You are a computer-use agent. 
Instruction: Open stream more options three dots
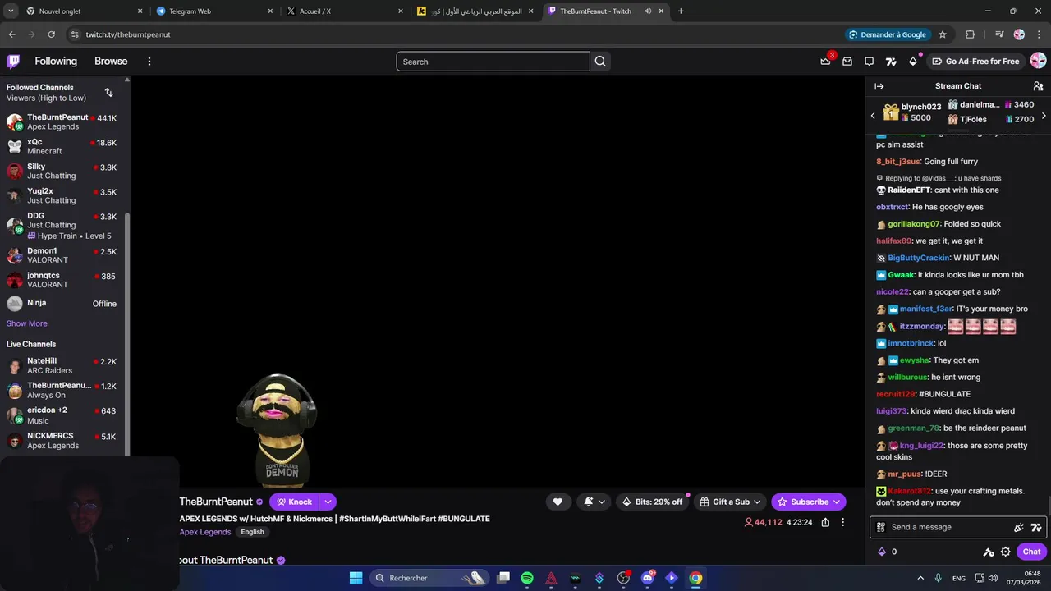pos(842,522)
